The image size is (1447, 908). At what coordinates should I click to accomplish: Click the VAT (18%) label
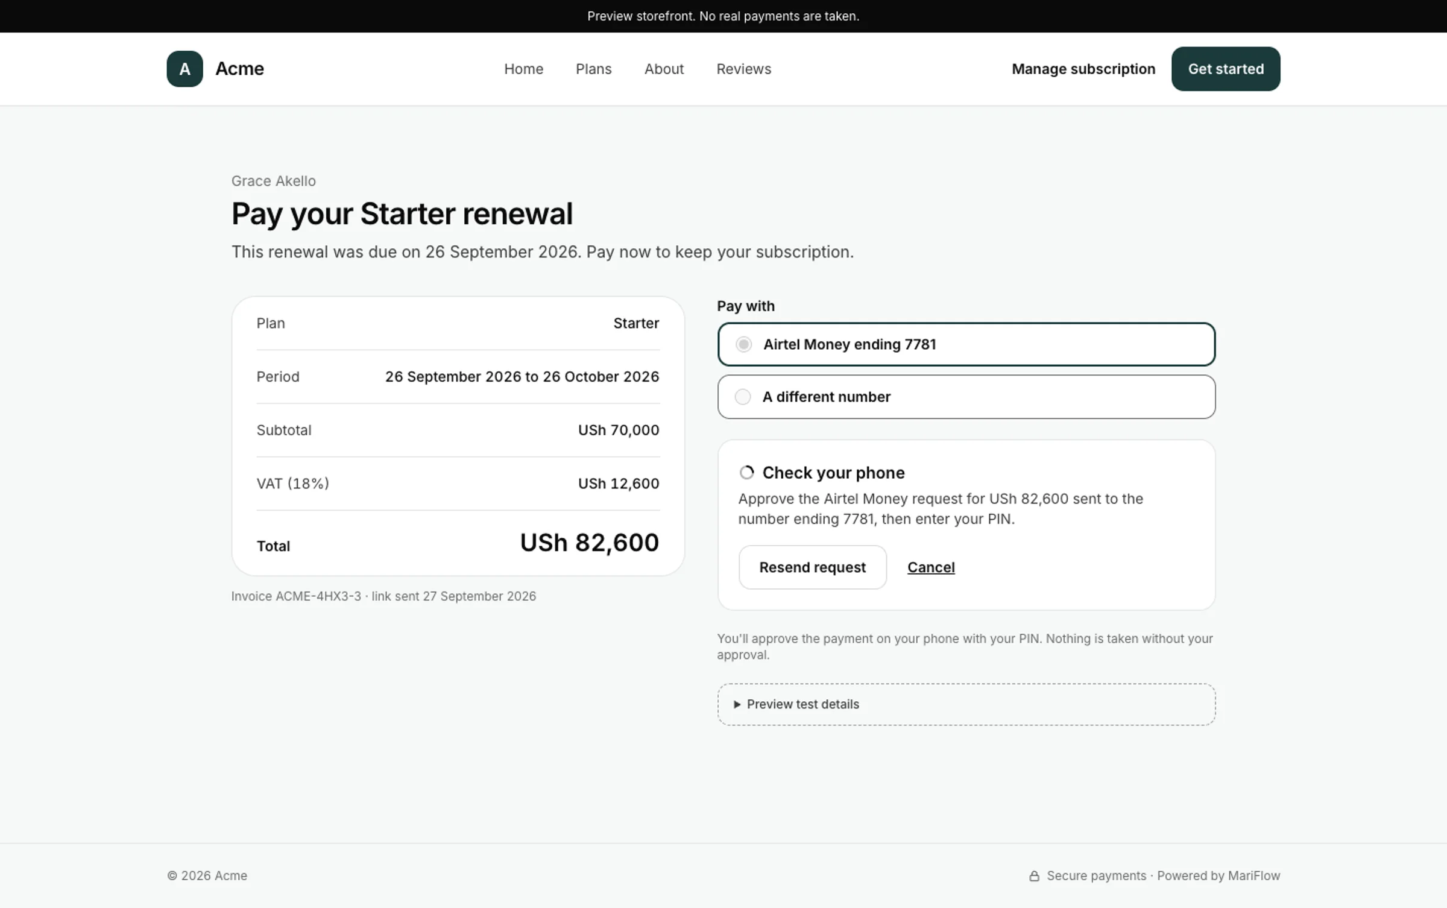point(292,484)
